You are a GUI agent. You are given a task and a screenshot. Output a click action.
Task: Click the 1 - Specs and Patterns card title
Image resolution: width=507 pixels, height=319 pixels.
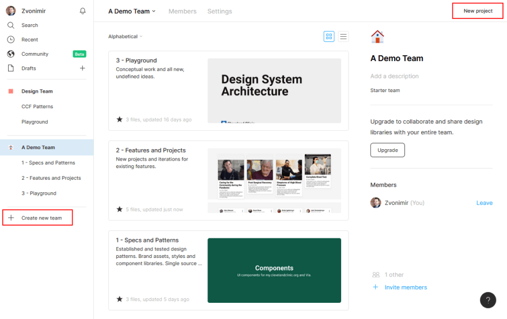(x=147, y=240)
